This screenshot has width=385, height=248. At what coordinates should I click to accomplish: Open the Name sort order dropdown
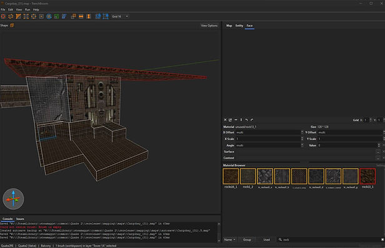click(x=230, y=240)
